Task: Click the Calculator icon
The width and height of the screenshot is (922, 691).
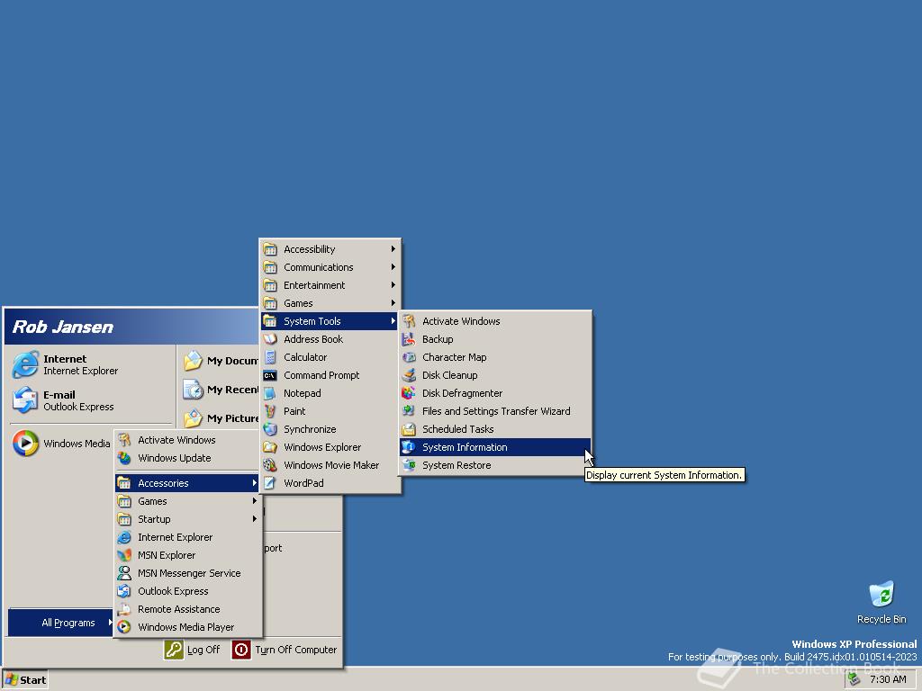Action: coord(270,357)
